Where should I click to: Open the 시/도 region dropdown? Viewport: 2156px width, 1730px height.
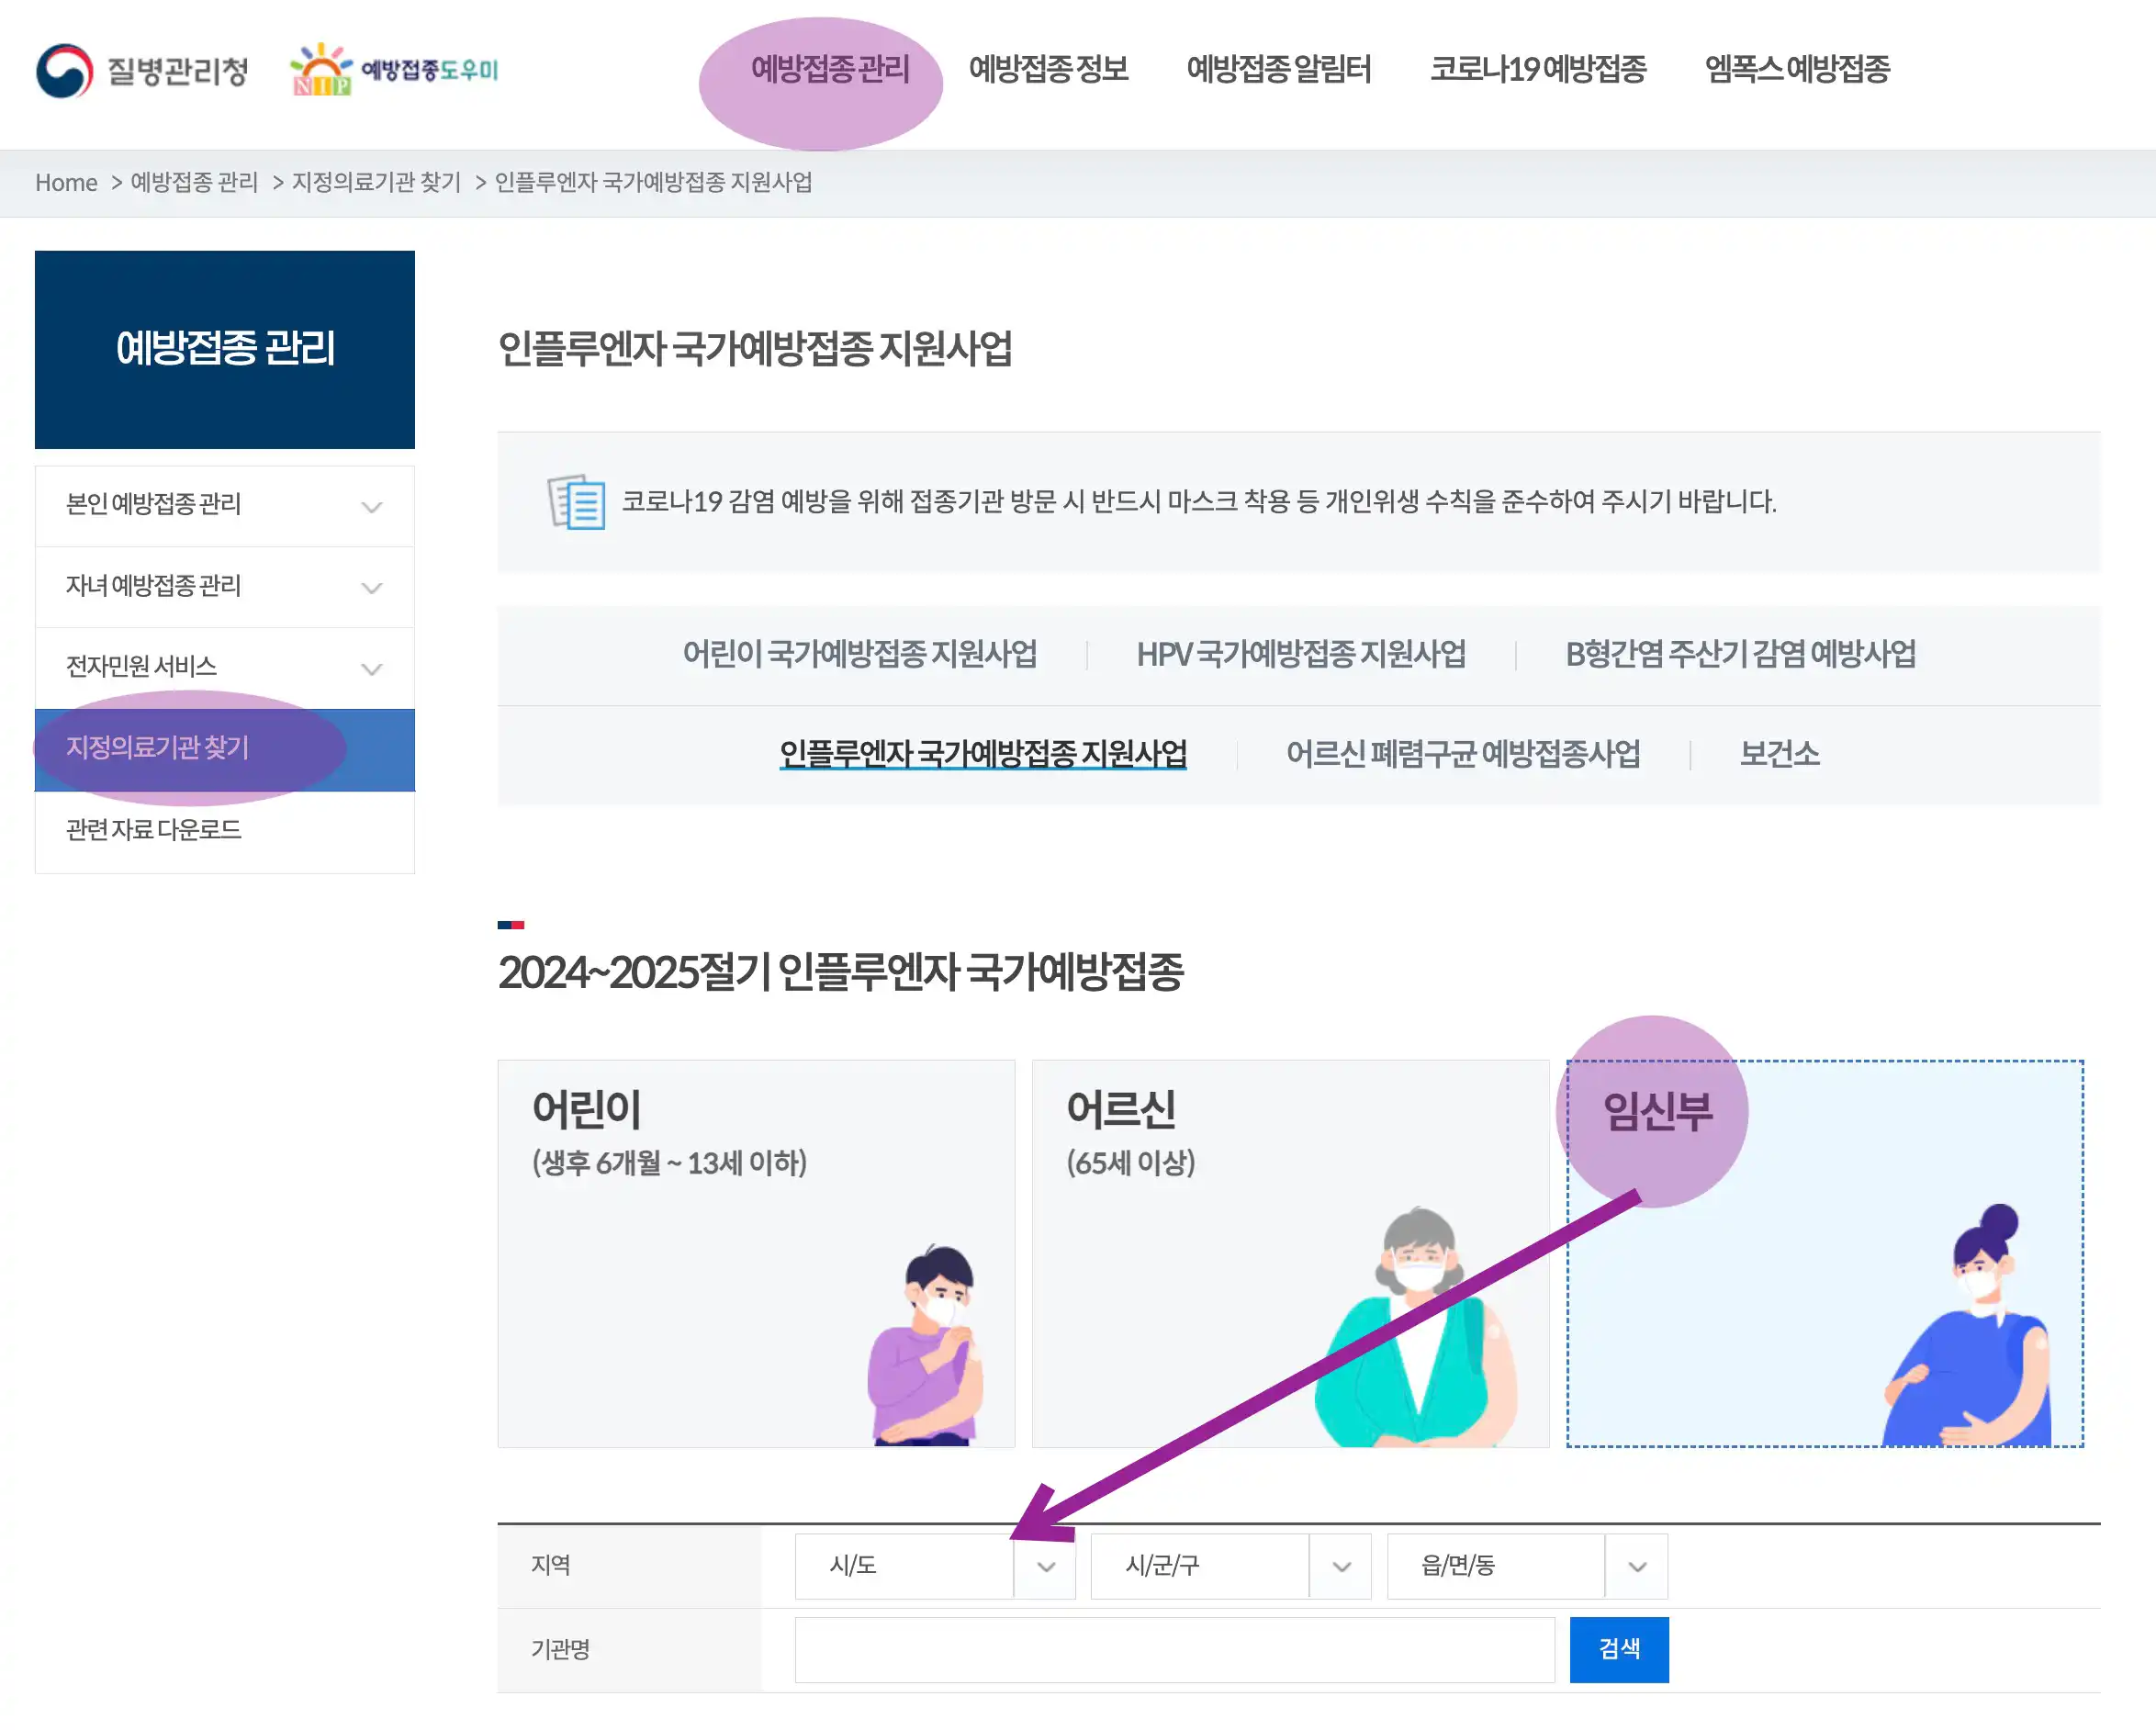tap(933, 1566)
